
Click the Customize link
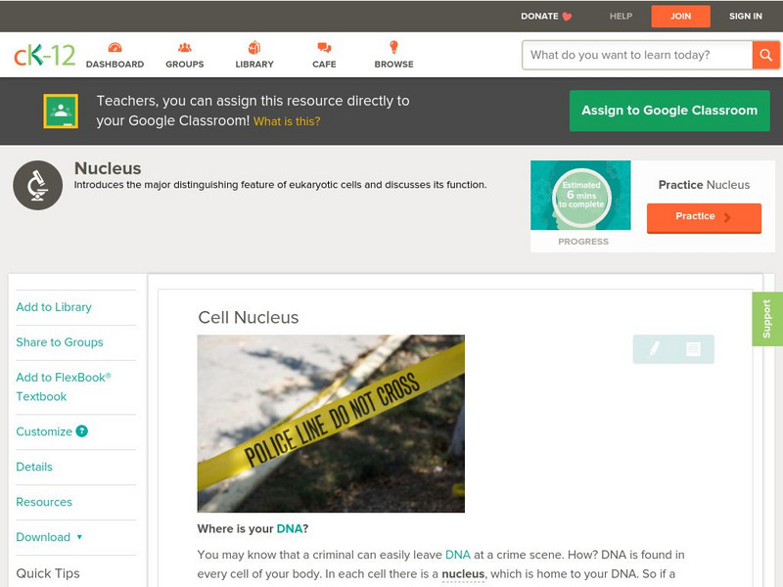point(44,431)
